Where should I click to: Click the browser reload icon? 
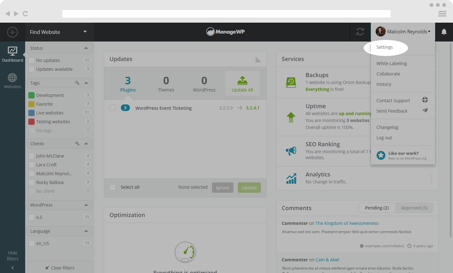point(25,14)
